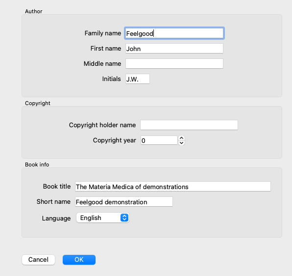Increase copyright year with up arrow
The image size is (292, 276).
click(x=182, y=138)
